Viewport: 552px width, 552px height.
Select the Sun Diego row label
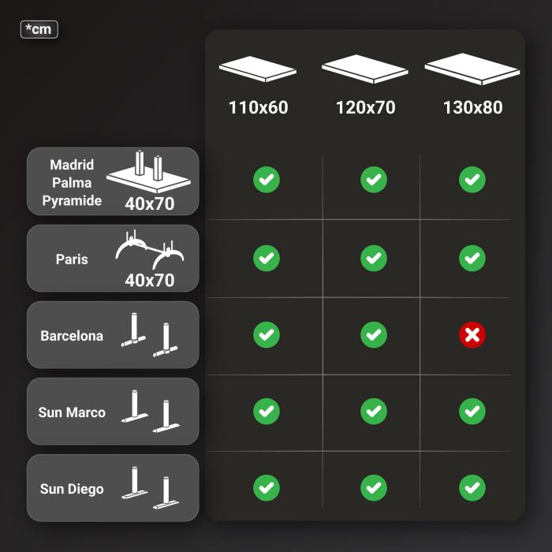[72, 489]
